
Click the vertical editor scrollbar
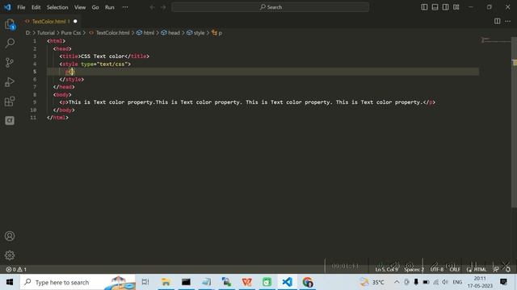[x=514, y=122]
